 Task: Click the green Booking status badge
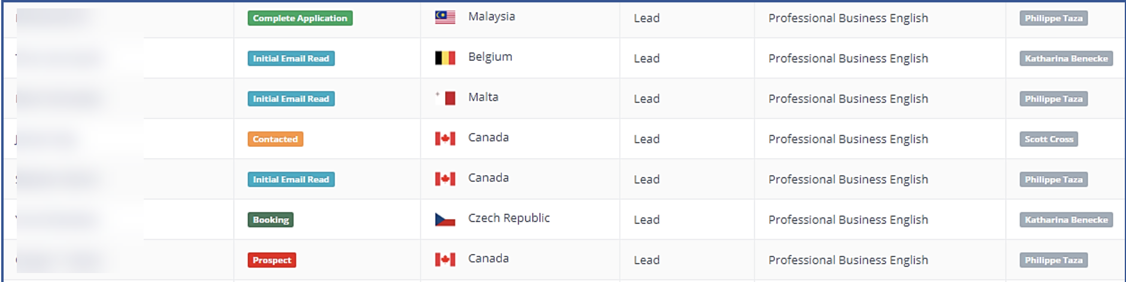[x=271, y=220]
